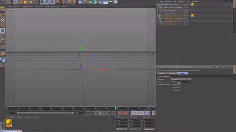Open Object Manager Файл menu
Image resolution: width=236 pixels, height=132 pixels.
tap(162, 1)
